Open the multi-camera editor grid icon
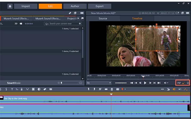This screenshot has height=119, width=191. coord(33,89)
